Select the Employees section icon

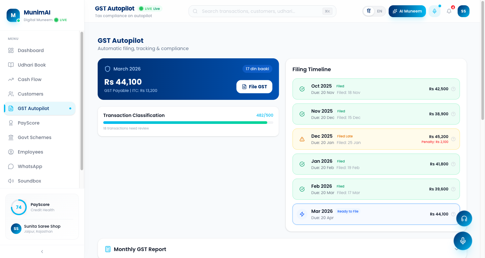click(x=10, y=152)
